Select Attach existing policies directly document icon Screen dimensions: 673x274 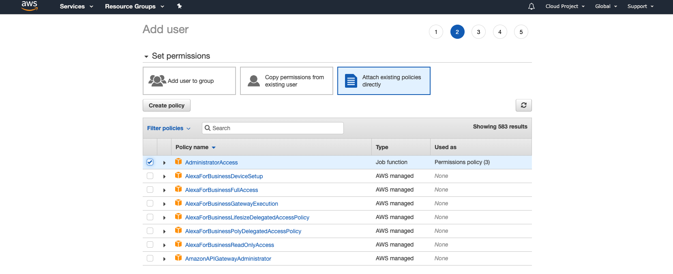pos(351,81)
